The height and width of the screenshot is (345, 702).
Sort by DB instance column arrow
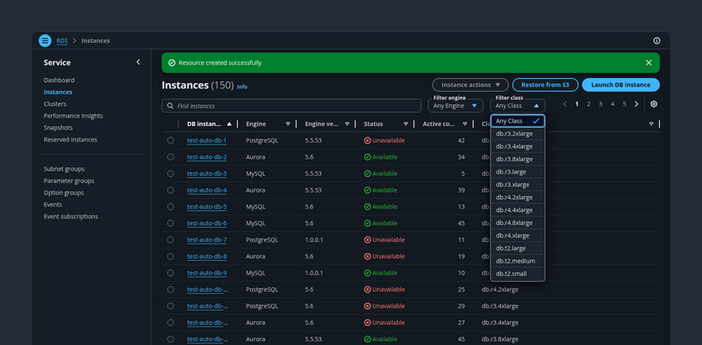(229, 124)
